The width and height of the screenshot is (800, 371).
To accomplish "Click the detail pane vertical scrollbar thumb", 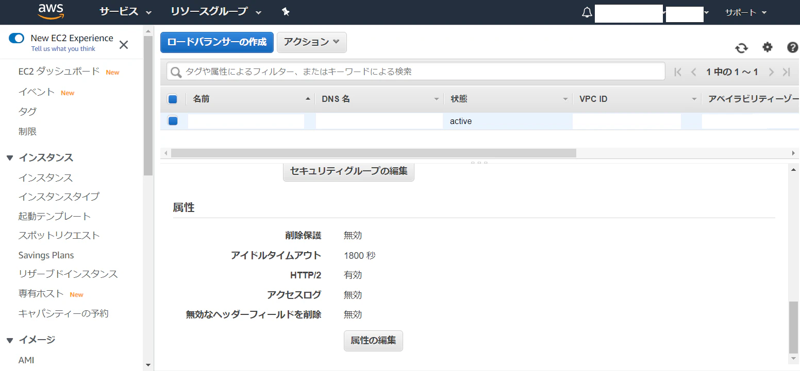I will [794, 326].
